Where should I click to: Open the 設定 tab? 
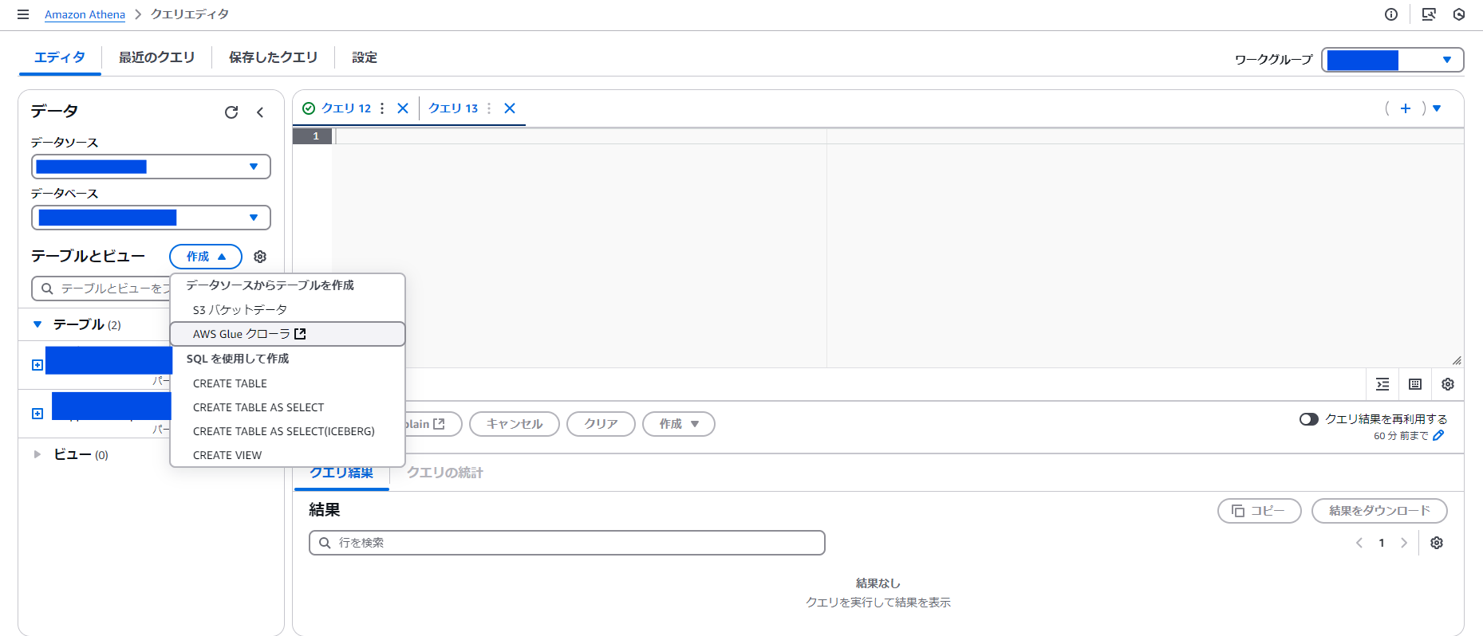(x=365, y=57)
